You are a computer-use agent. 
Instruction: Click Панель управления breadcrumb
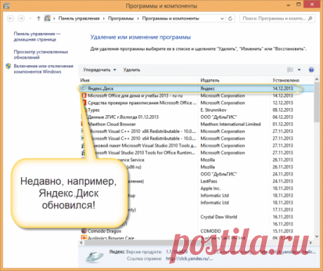point(79,18)
